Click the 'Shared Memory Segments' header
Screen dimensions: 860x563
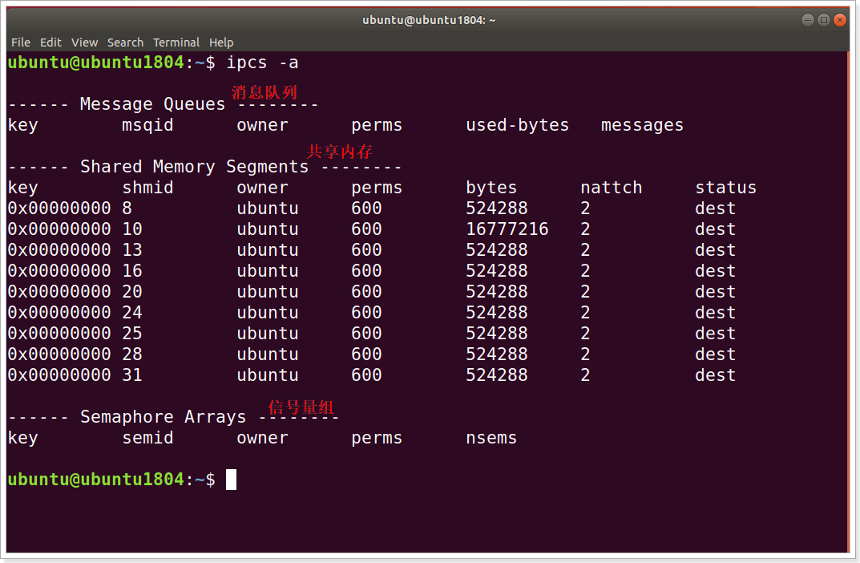(x=194, y=167)
